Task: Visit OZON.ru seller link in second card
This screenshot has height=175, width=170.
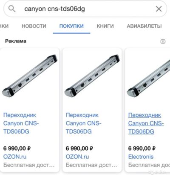Action: pyautogui.click(x=77, y=157)
